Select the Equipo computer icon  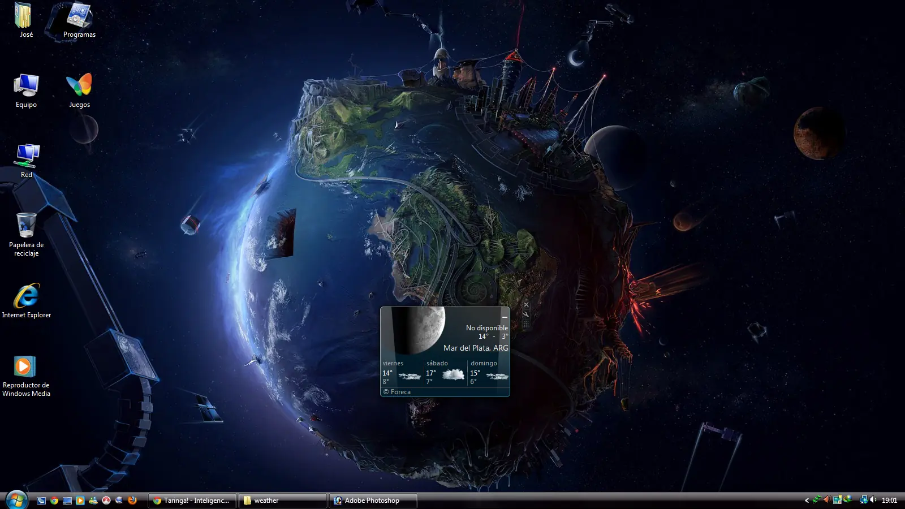(x=26, y=90)
